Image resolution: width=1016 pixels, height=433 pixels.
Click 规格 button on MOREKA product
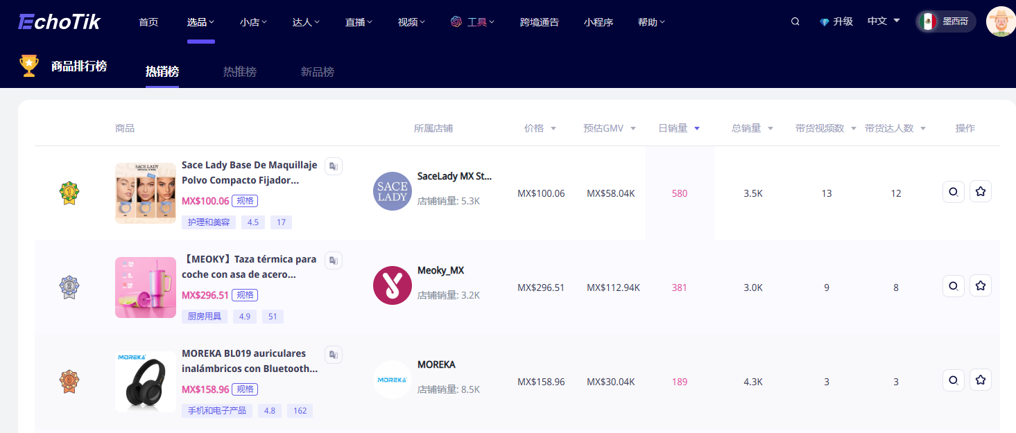[x=245, y=389]
